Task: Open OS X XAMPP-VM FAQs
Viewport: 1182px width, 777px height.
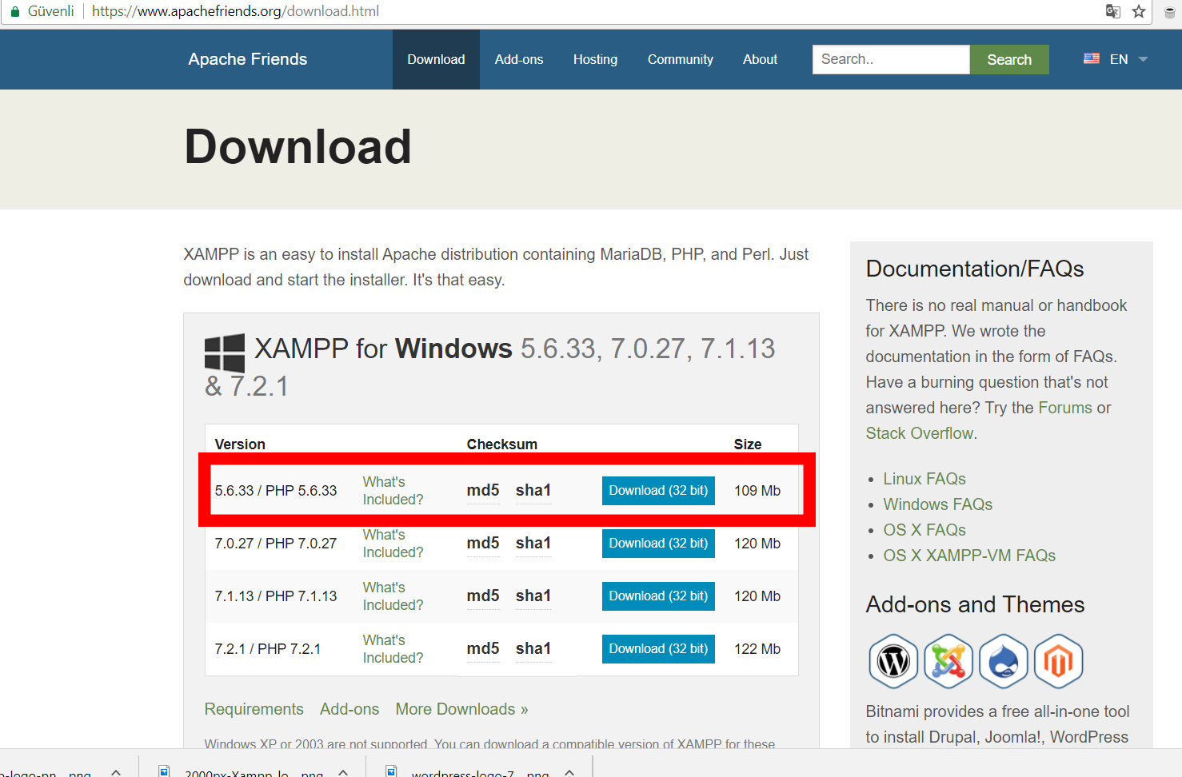Action: pos(969,556)
